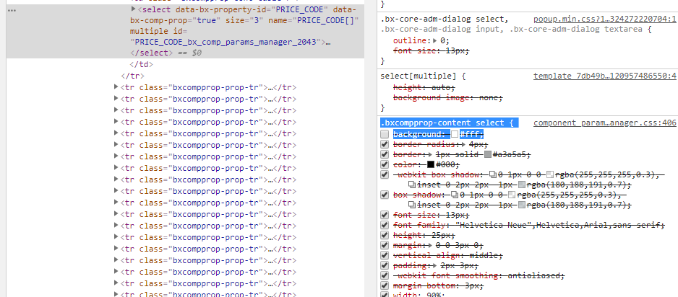Click the outline value 0
678x297 pixels.
[x=442, y=40]
